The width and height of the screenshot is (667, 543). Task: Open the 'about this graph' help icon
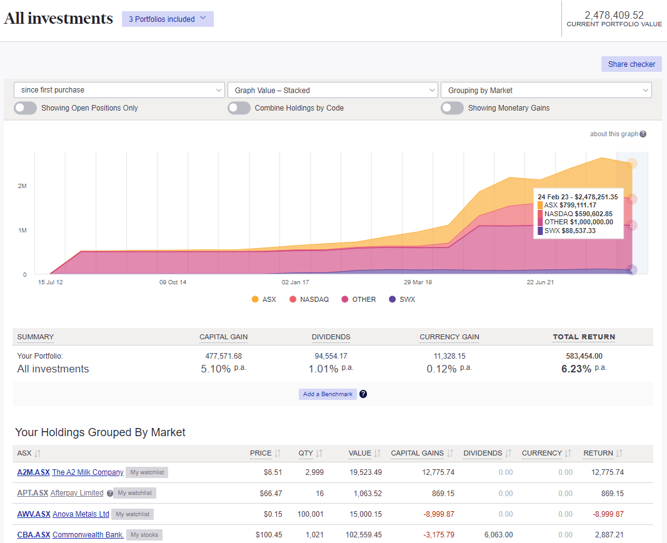[x=643, y=134]
